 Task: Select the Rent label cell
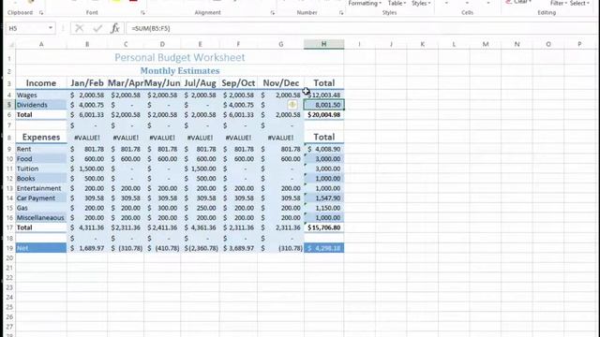[41, 149]
